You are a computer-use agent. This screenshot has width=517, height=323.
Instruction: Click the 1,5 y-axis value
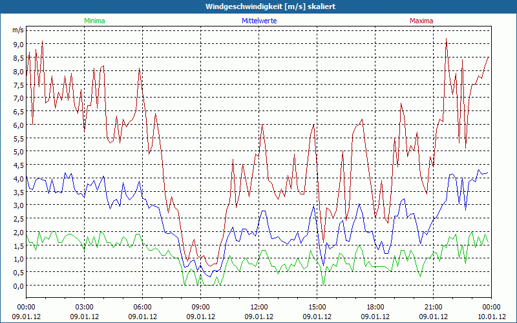coord(19,245)
